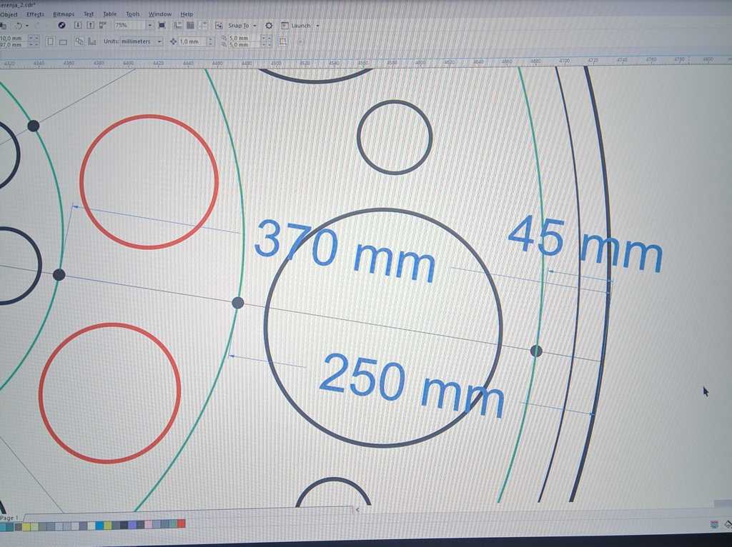Click the dark round search content icon
Screen dimensions: 732x547
[x=61, y=26]
